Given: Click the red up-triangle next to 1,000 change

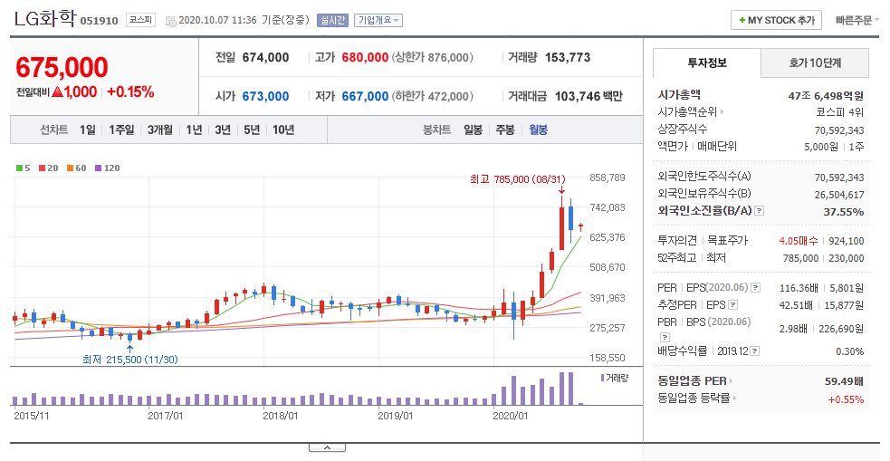Looking at the screenshot, I should (x=57, y=92).
